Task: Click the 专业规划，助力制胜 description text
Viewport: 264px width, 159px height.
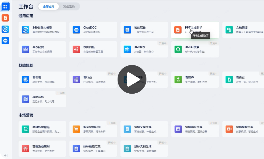Action: click(43, 151)
